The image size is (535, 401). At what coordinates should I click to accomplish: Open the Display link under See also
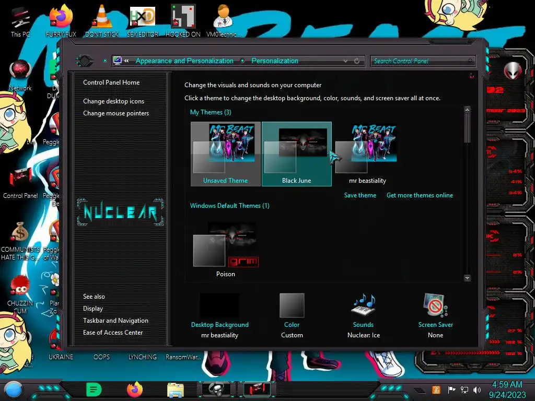93,309
